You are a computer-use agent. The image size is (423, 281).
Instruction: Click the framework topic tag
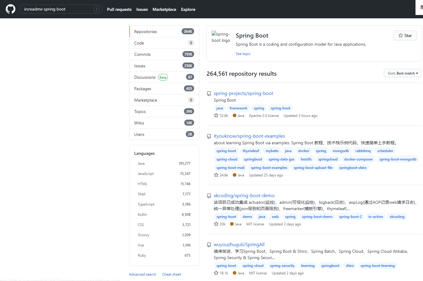[238, 108]
